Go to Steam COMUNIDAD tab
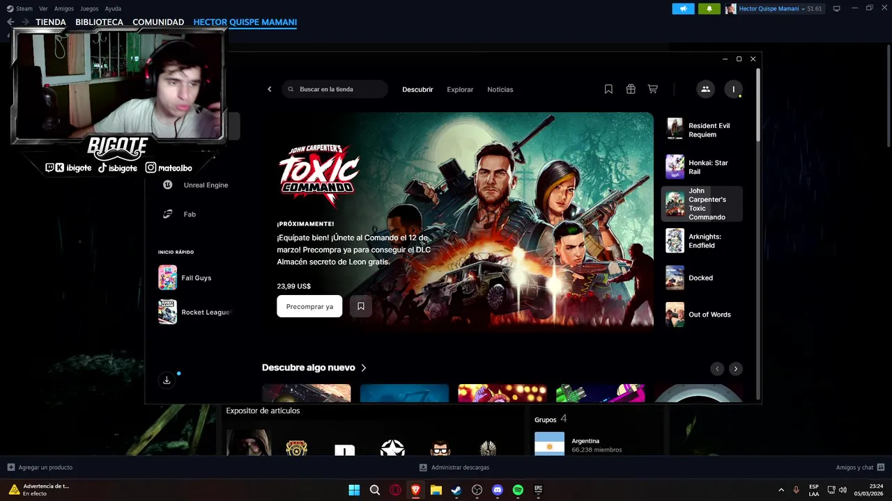Image resolution: width=892 pixels, height=501 pixels. 158,22
